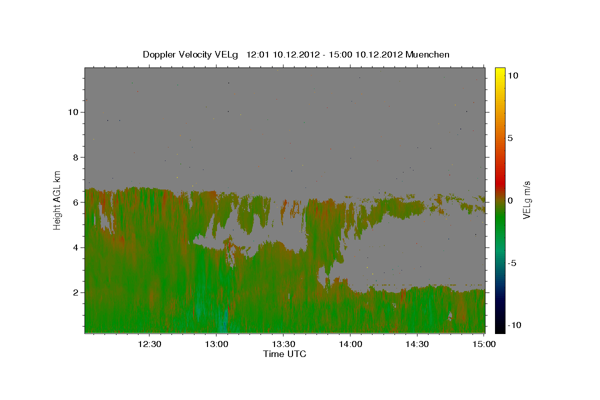Click the colorbar tick label -10
This screenshot has height=400, width=600.
(x=514, y=325)
